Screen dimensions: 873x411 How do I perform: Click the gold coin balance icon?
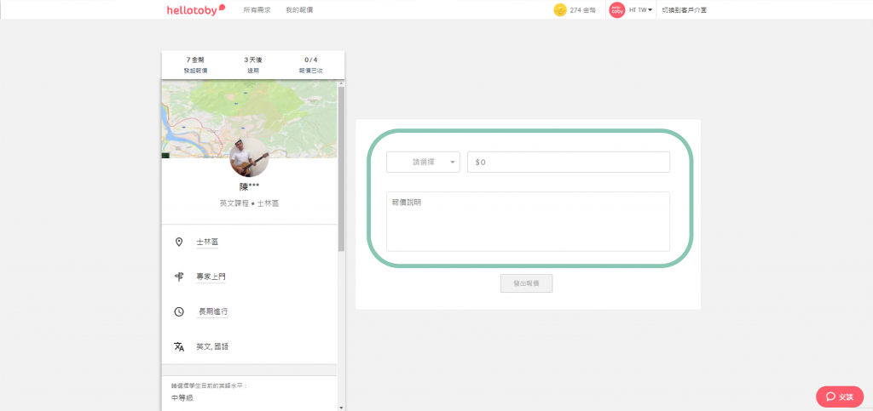point(560,10)
